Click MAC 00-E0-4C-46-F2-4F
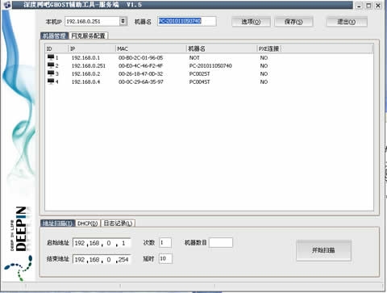Image resolution: width=387 pixels, height=293 pixels. click(x=141, y=65)
